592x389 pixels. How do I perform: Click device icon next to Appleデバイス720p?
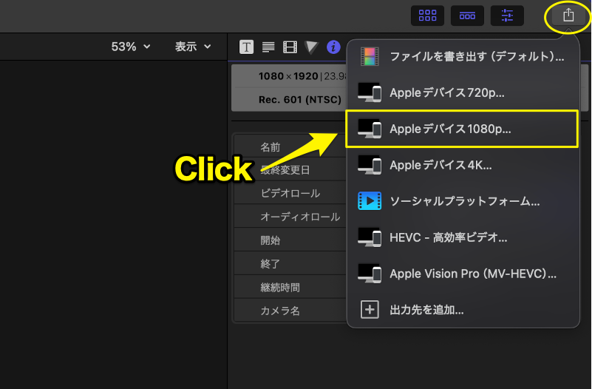click(x=370, y=92)
